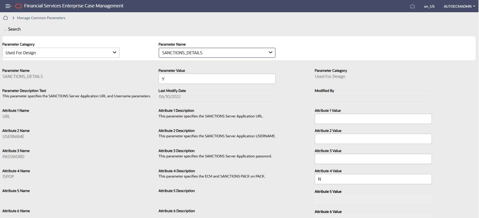Viewport: 479px width, 218px height.
Task: Click the Attribute 5 Name field
Action: [61, 199]
